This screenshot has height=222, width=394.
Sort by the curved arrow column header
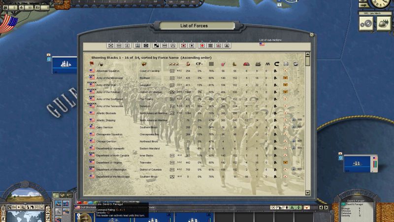(277, 64)
